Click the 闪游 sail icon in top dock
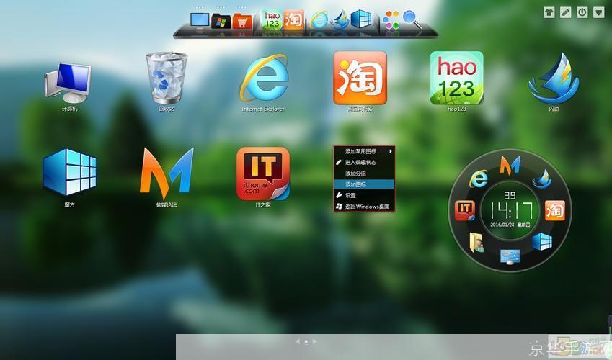 click(x=340, y=19)
